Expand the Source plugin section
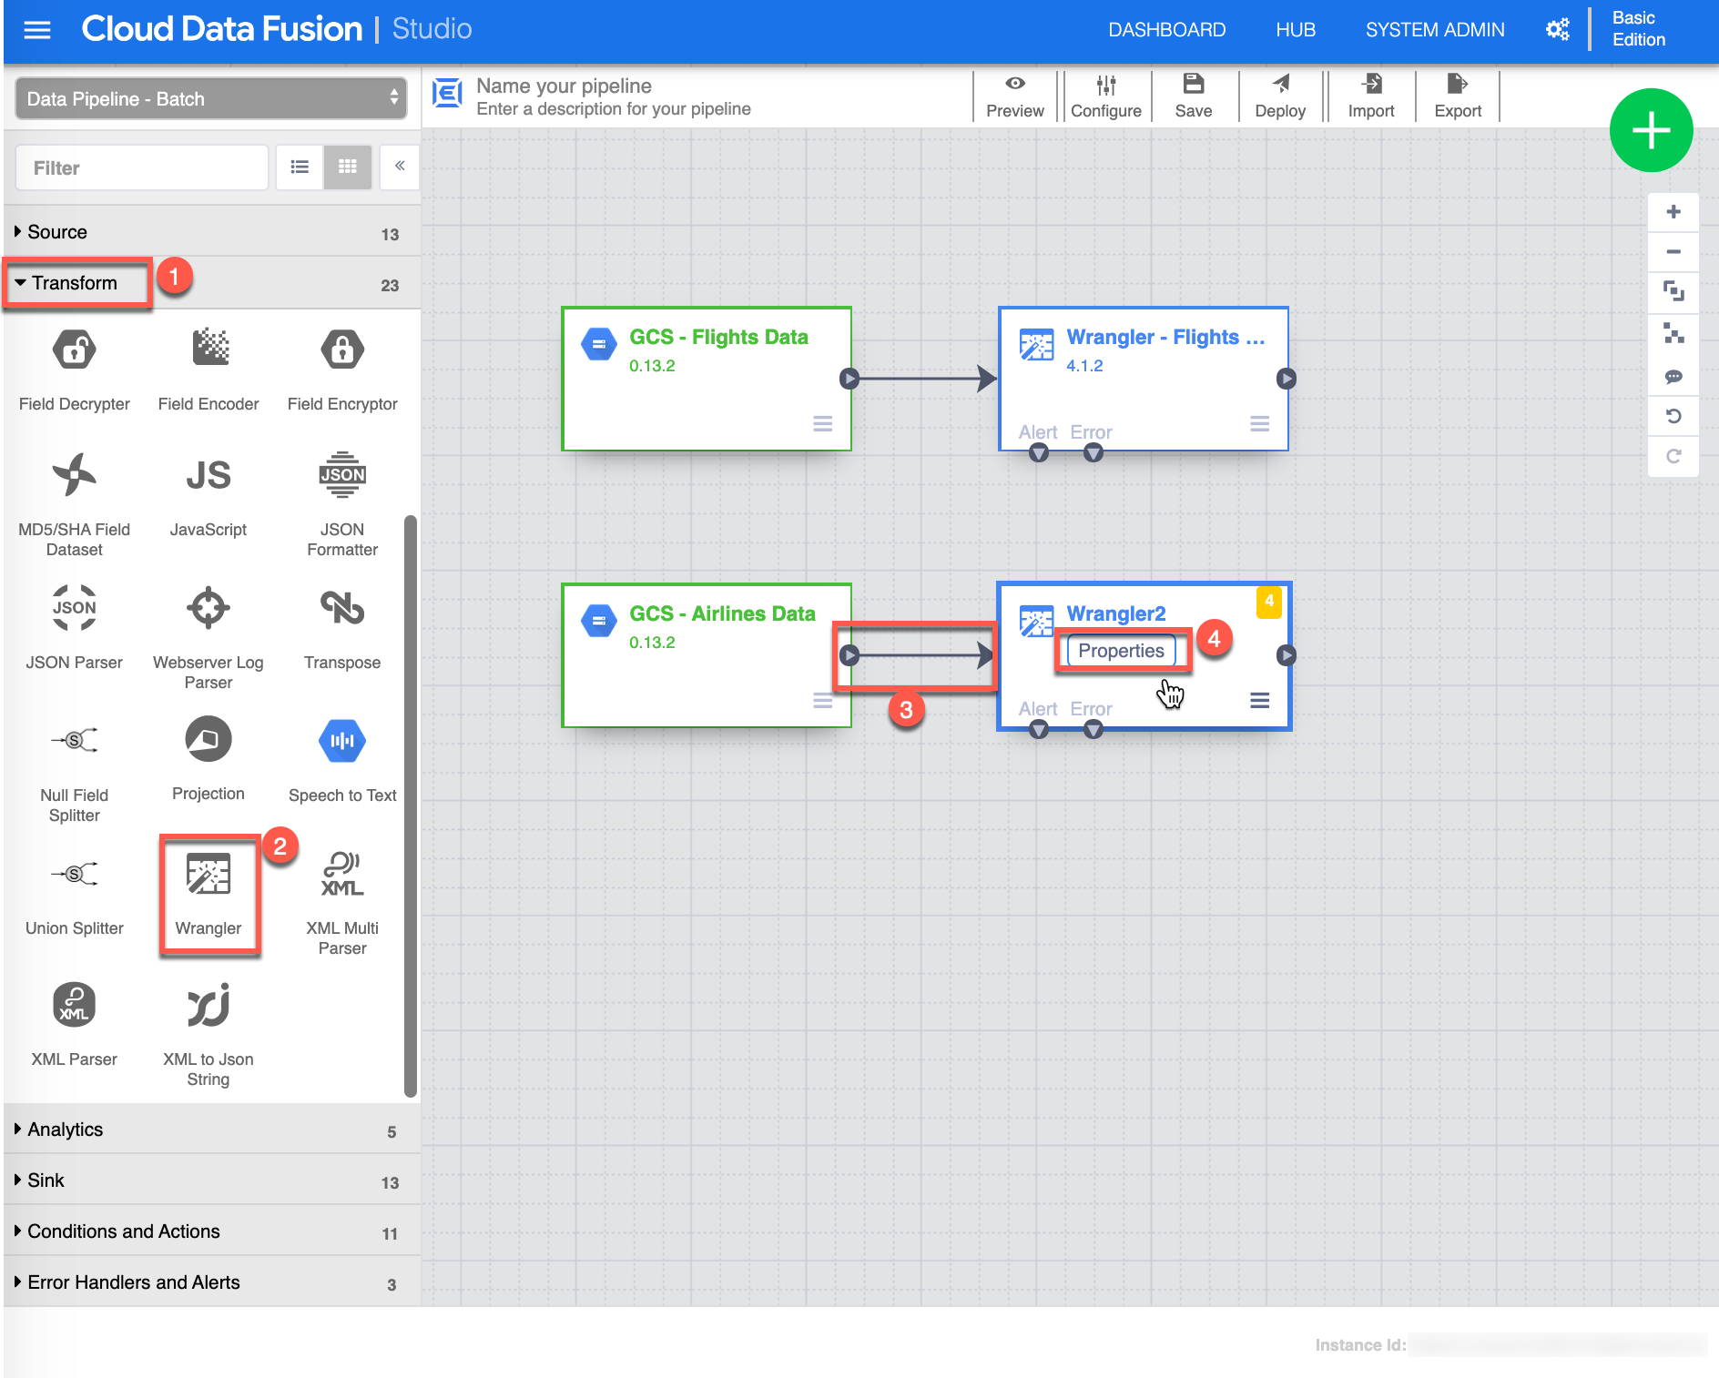Screen dimensions: 1719x1378 tap(57, 232)
